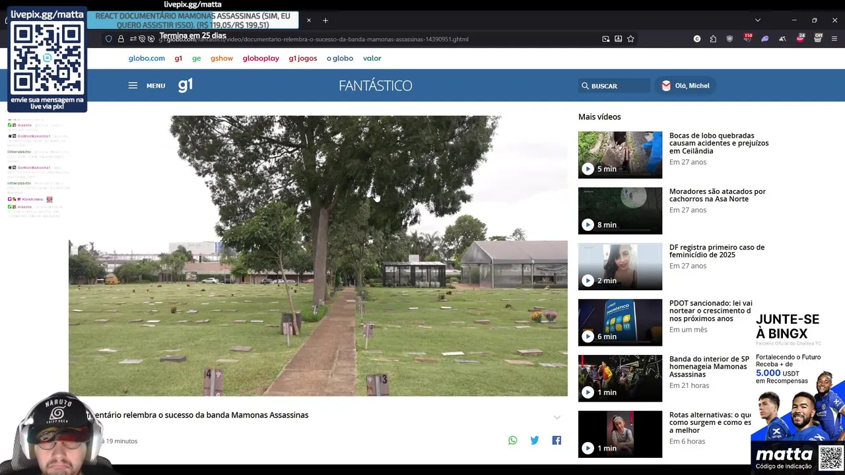Click the tracking protection shield icon
The height and width of the screenshot is (475, 845).
tap(108, 39)
